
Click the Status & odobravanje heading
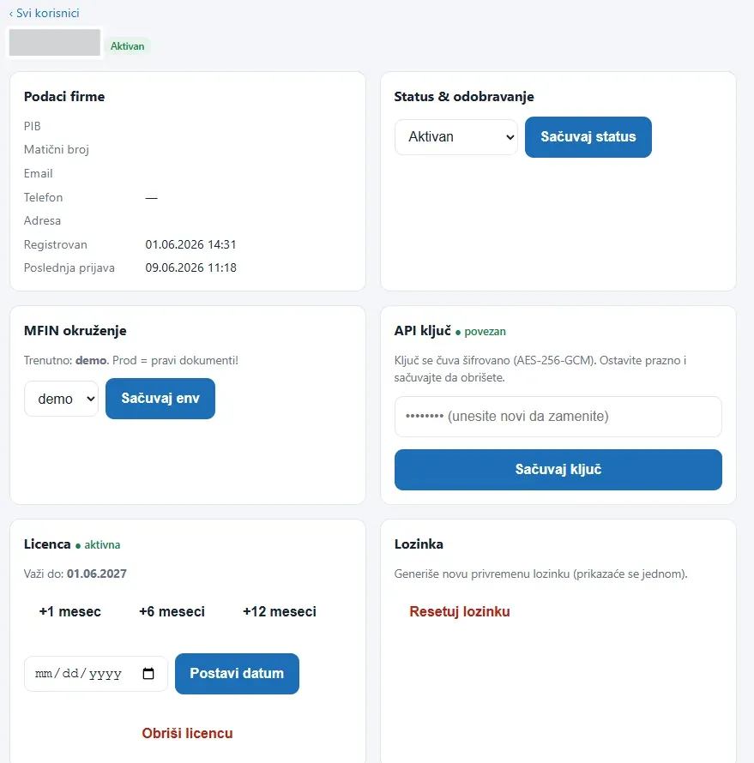click(x=464, y=96)
